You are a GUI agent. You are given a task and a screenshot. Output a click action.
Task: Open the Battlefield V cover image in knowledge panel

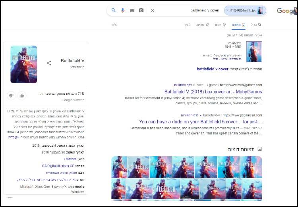tap(24, 65)
